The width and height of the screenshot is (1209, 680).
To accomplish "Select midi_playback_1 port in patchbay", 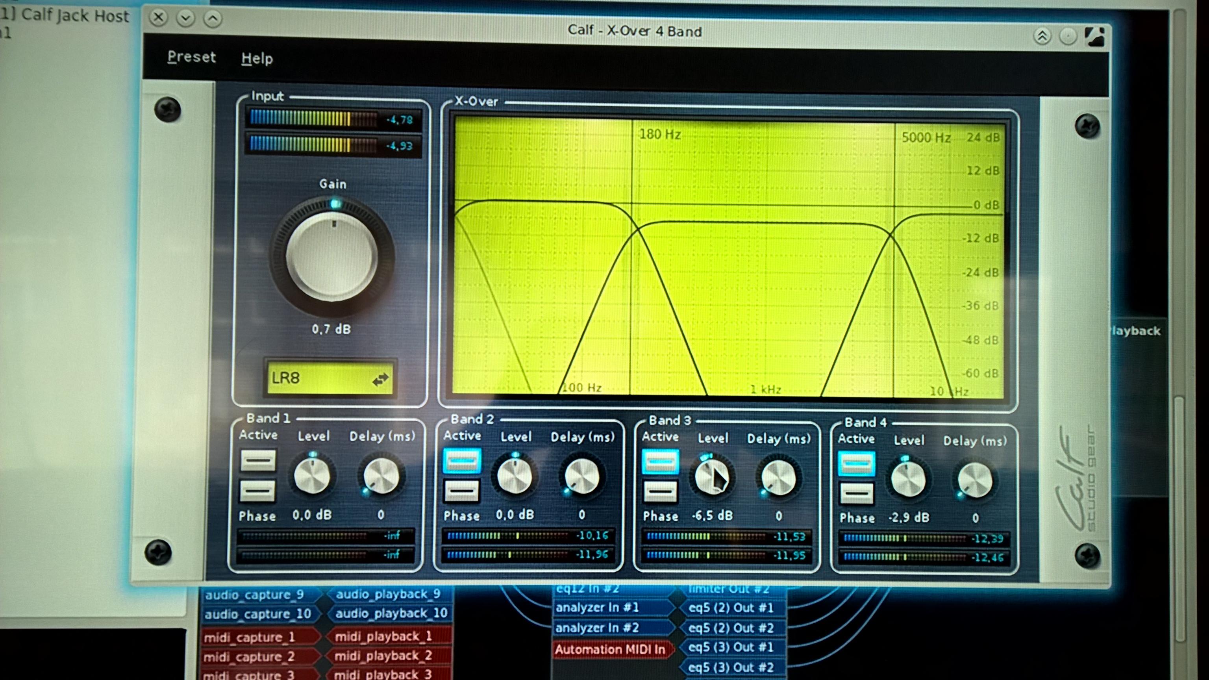I will 388,636.
